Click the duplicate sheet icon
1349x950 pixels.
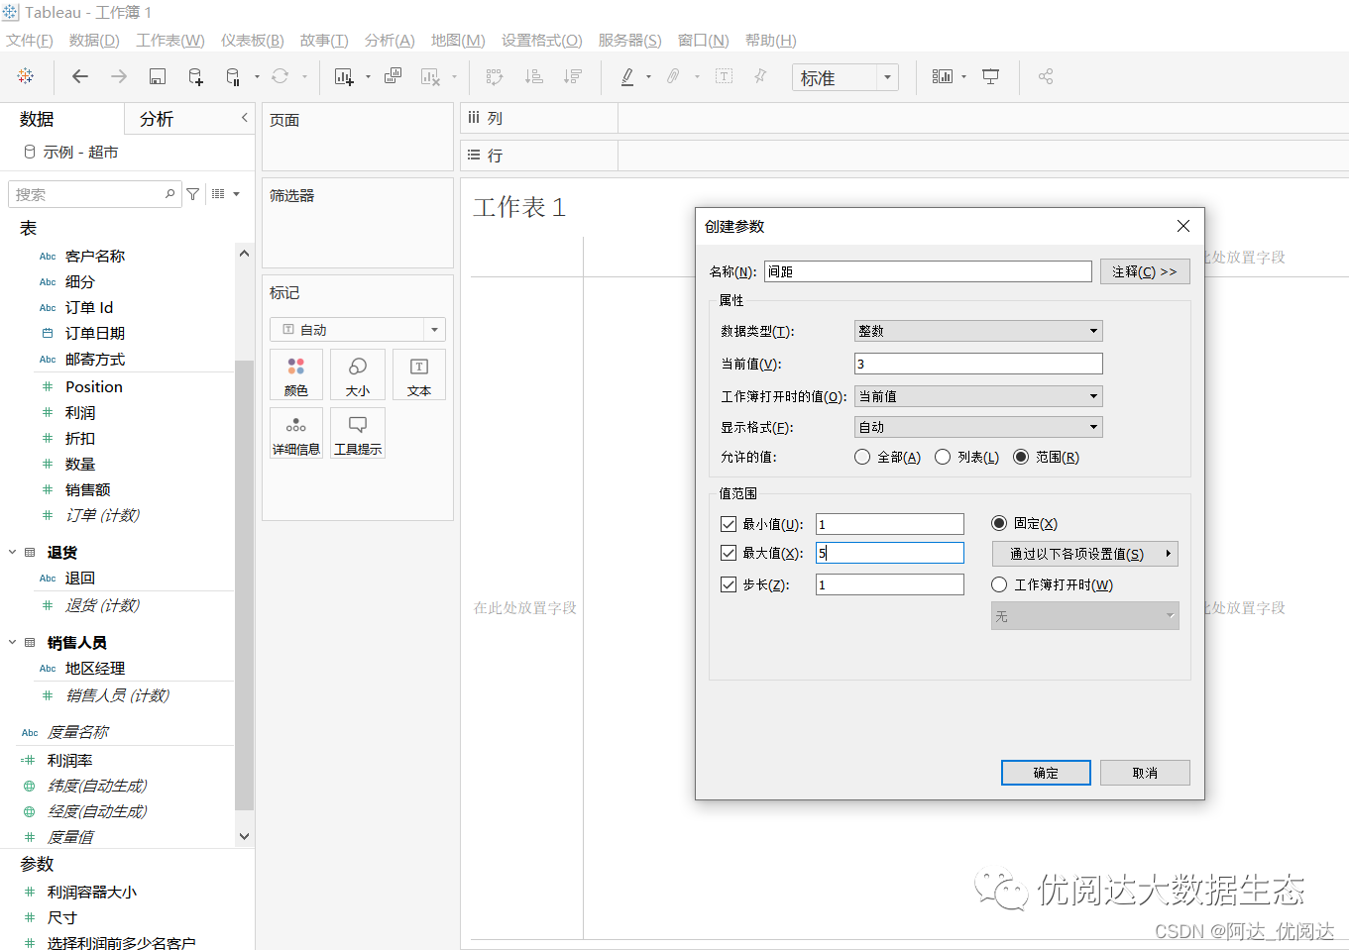[x=393, y=76]
